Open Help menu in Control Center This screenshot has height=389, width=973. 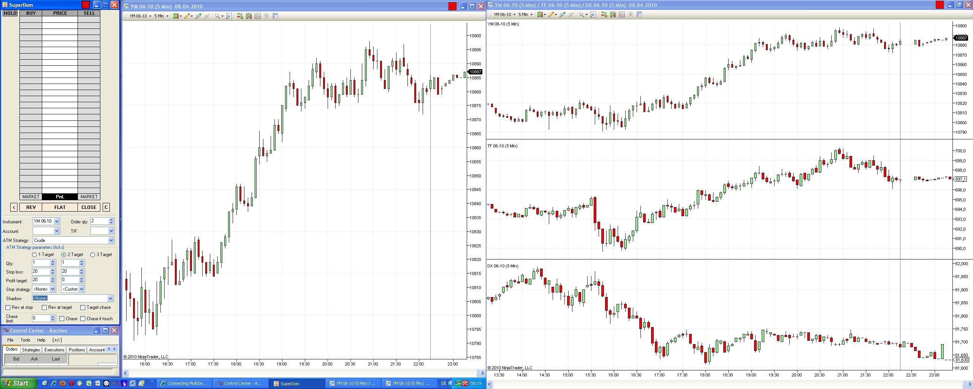point(41,340)
